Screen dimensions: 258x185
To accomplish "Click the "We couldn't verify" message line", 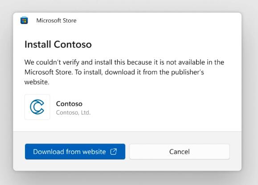I will coord(124,62).
